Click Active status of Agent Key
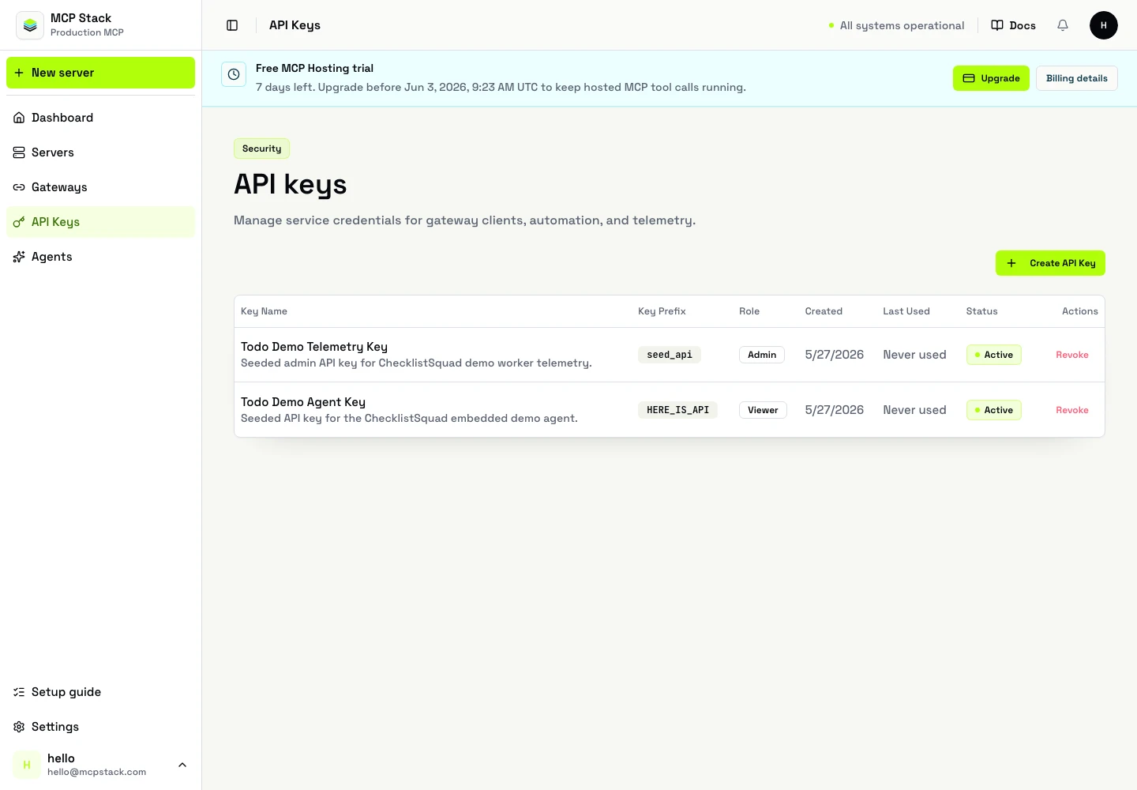1137x790 pixels. 994,410
